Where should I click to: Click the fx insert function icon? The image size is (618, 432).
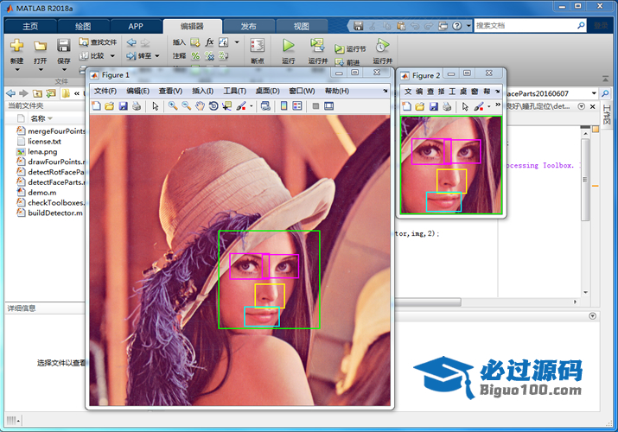click(x=210, y=42)
